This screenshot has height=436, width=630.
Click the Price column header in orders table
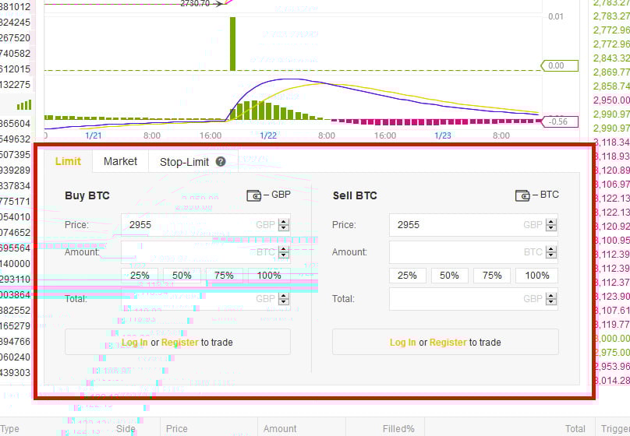coord(177,429)
